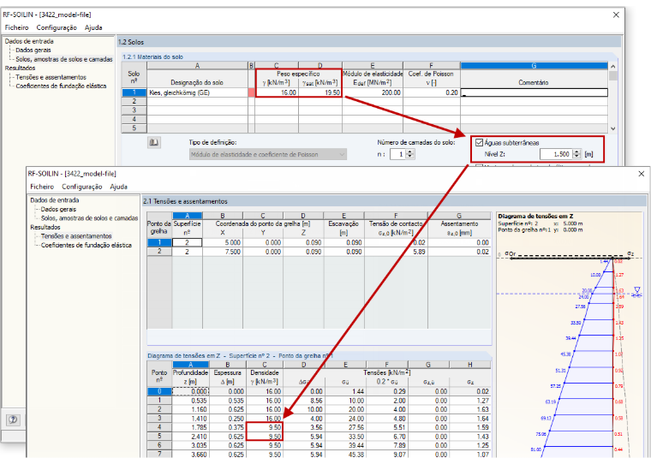Click the help question mark button
Viewport: 651px width, 464px height.
13,419
